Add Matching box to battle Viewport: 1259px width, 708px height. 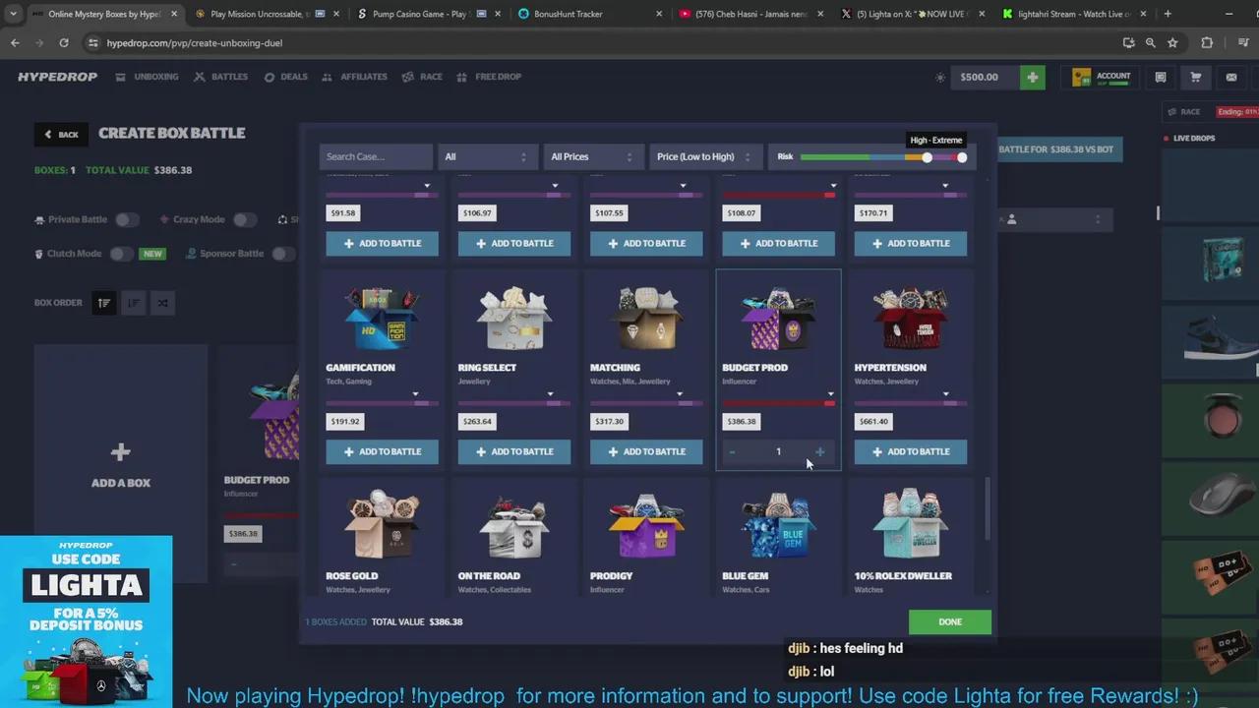646,451
